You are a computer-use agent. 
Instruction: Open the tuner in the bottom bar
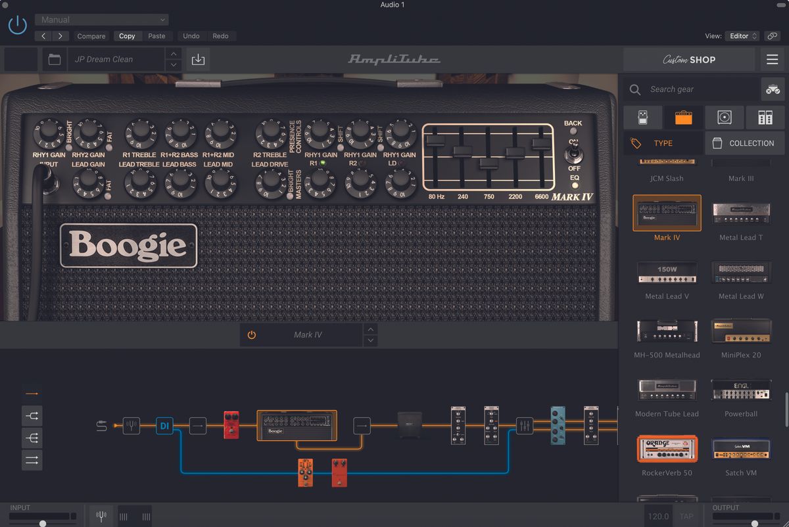pyautogui.click(x=101, y=515)
